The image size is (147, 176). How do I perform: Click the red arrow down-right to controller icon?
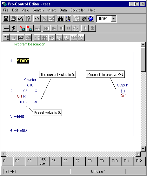coord(23,28)
